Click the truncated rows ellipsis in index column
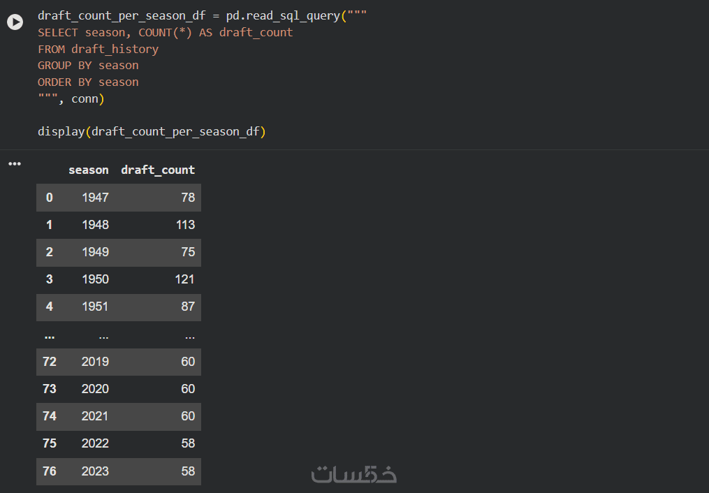The height and width of the screenshot is (493, 709). click(x=49, y=335)
